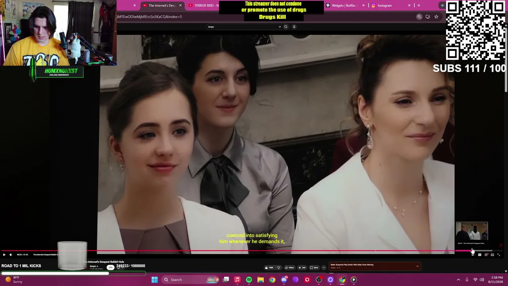Screen dimensions: 508x286
Task: Open Spotify from the taskbar
Action: tap(249, 280)
